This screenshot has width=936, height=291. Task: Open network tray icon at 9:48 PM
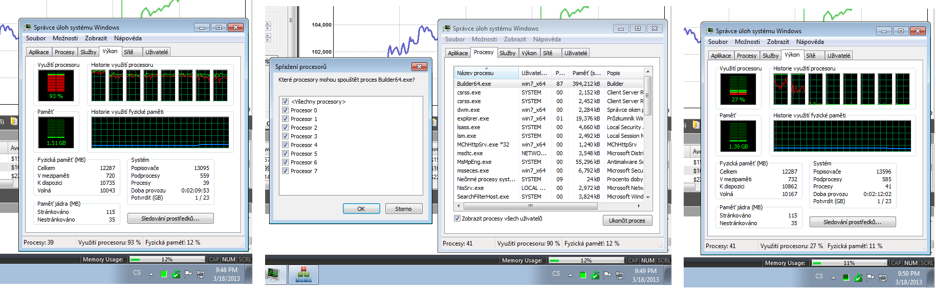[x=200, y=274]
